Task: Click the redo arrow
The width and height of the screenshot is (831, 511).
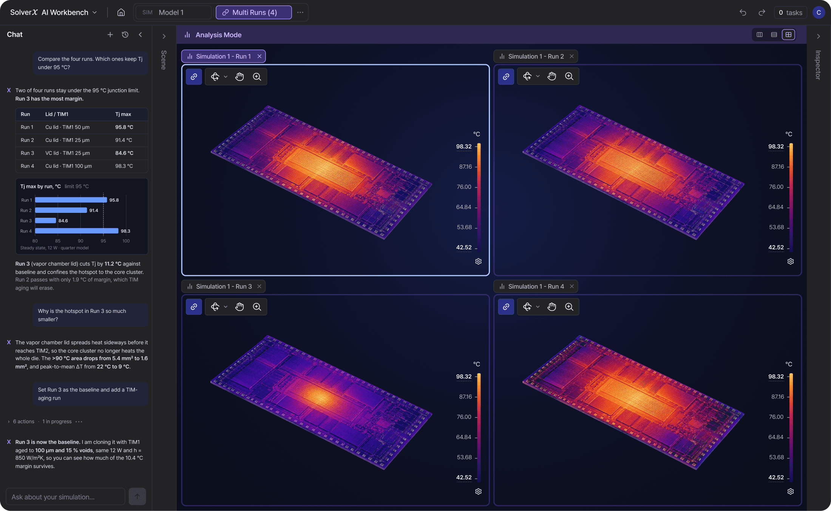Action: point(761,12)
